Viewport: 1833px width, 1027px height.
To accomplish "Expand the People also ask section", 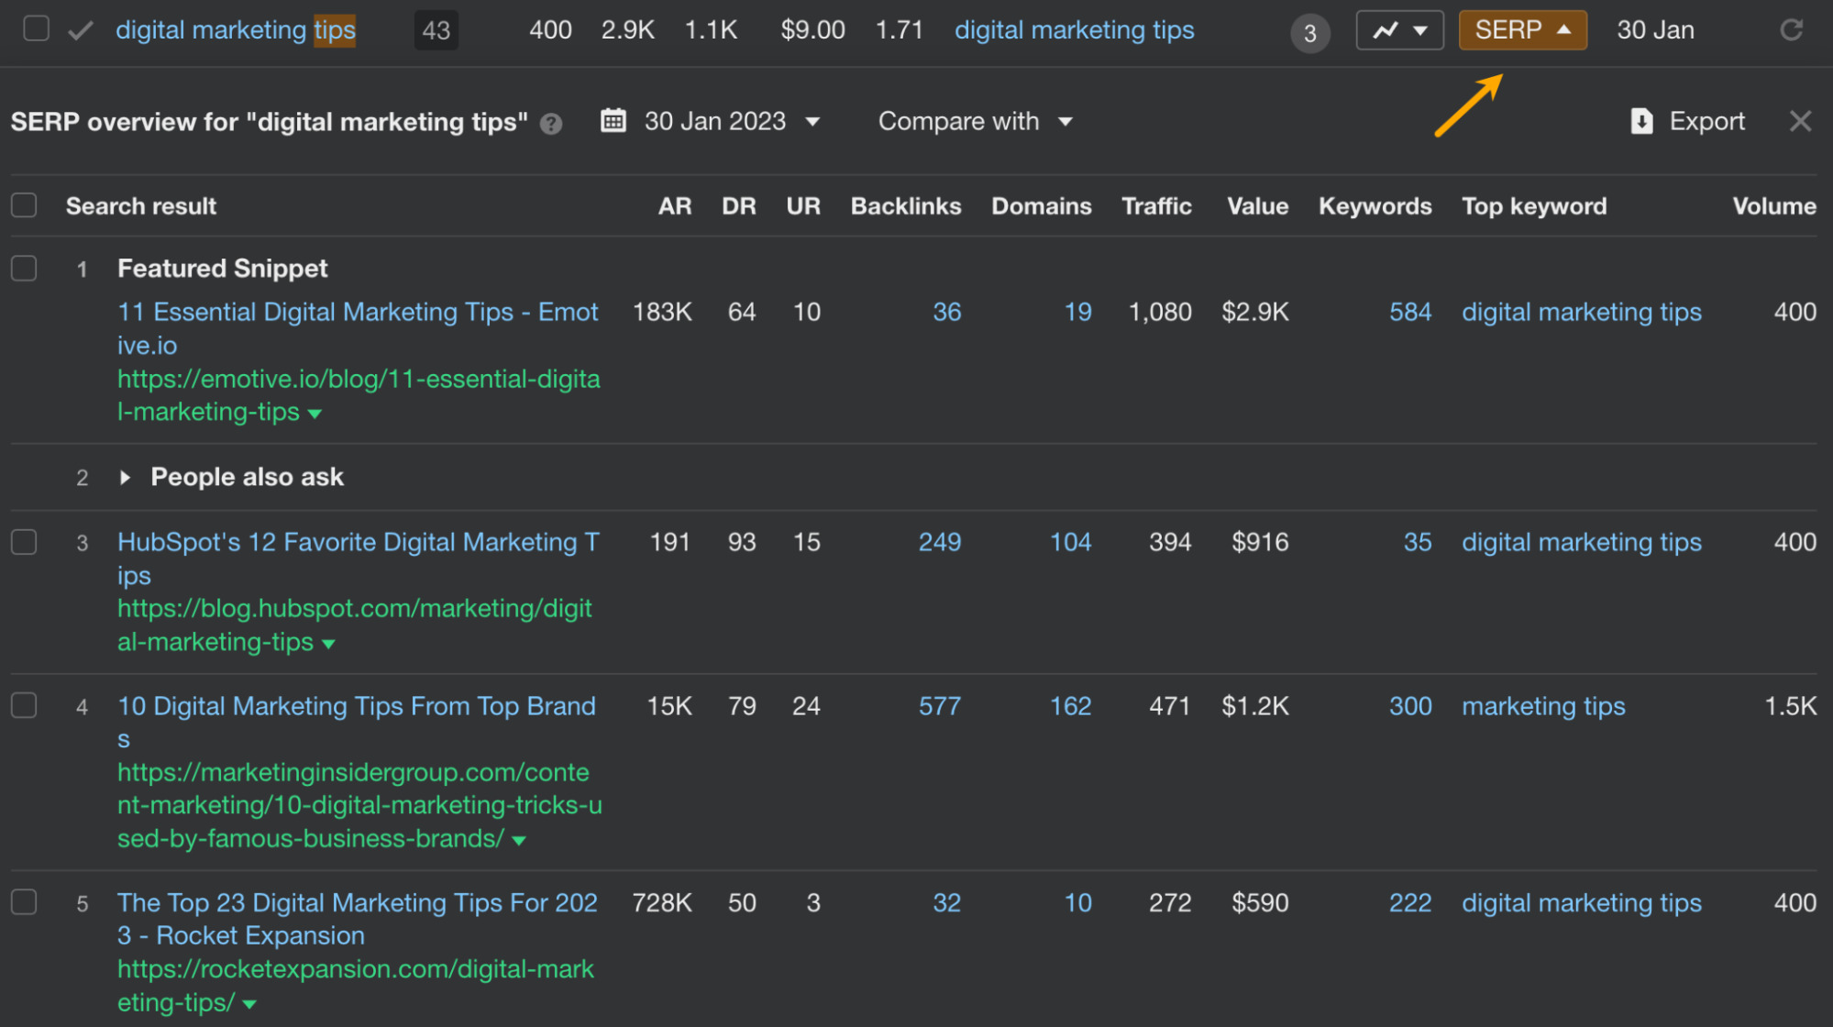I will (x=125, y=477).
